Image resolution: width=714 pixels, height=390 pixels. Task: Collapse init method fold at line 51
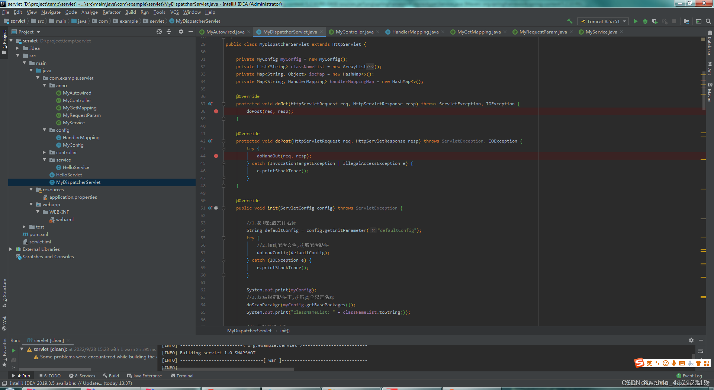point(223,208)
